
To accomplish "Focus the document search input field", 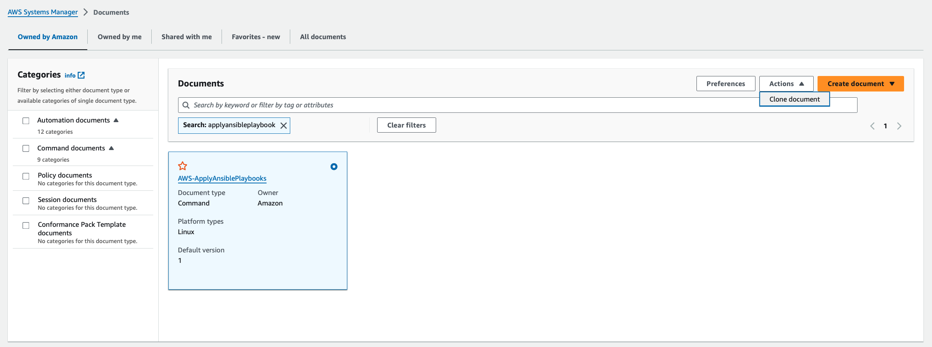I will point(518,105).
